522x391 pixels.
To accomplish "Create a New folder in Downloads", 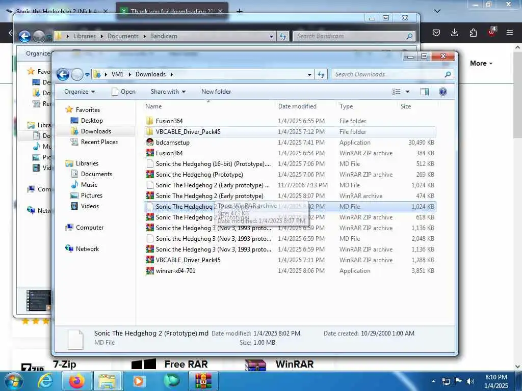I will click(216, 92).
